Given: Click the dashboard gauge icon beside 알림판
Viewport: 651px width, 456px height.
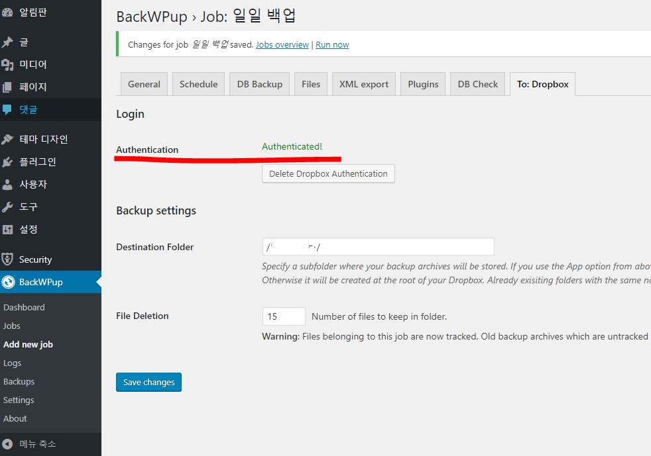Looking at the screenshot, I should [x=7, y=13].
